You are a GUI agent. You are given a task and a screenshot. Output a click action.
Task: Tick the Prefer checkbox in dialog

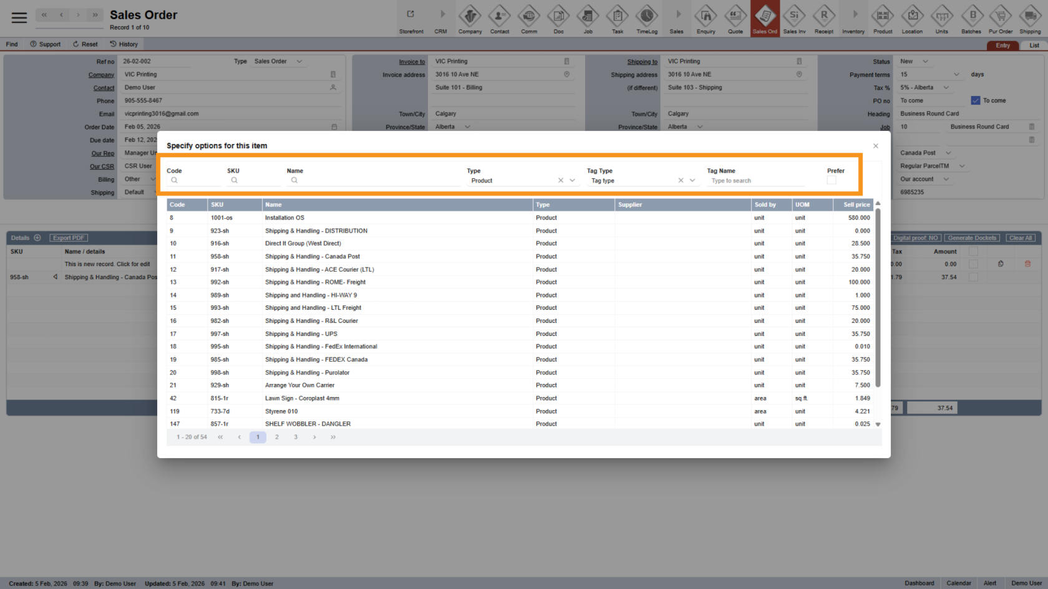click(x=831, y=180)
